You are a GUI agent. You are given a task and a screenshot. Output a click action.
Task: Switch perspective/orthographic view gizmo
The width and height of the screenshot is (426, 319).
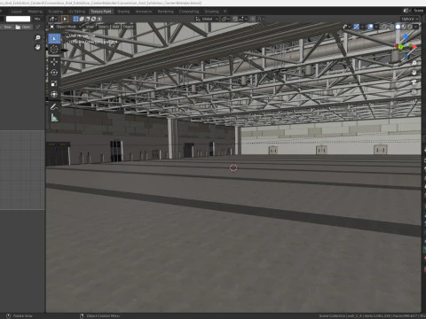(x=414, y=92)
